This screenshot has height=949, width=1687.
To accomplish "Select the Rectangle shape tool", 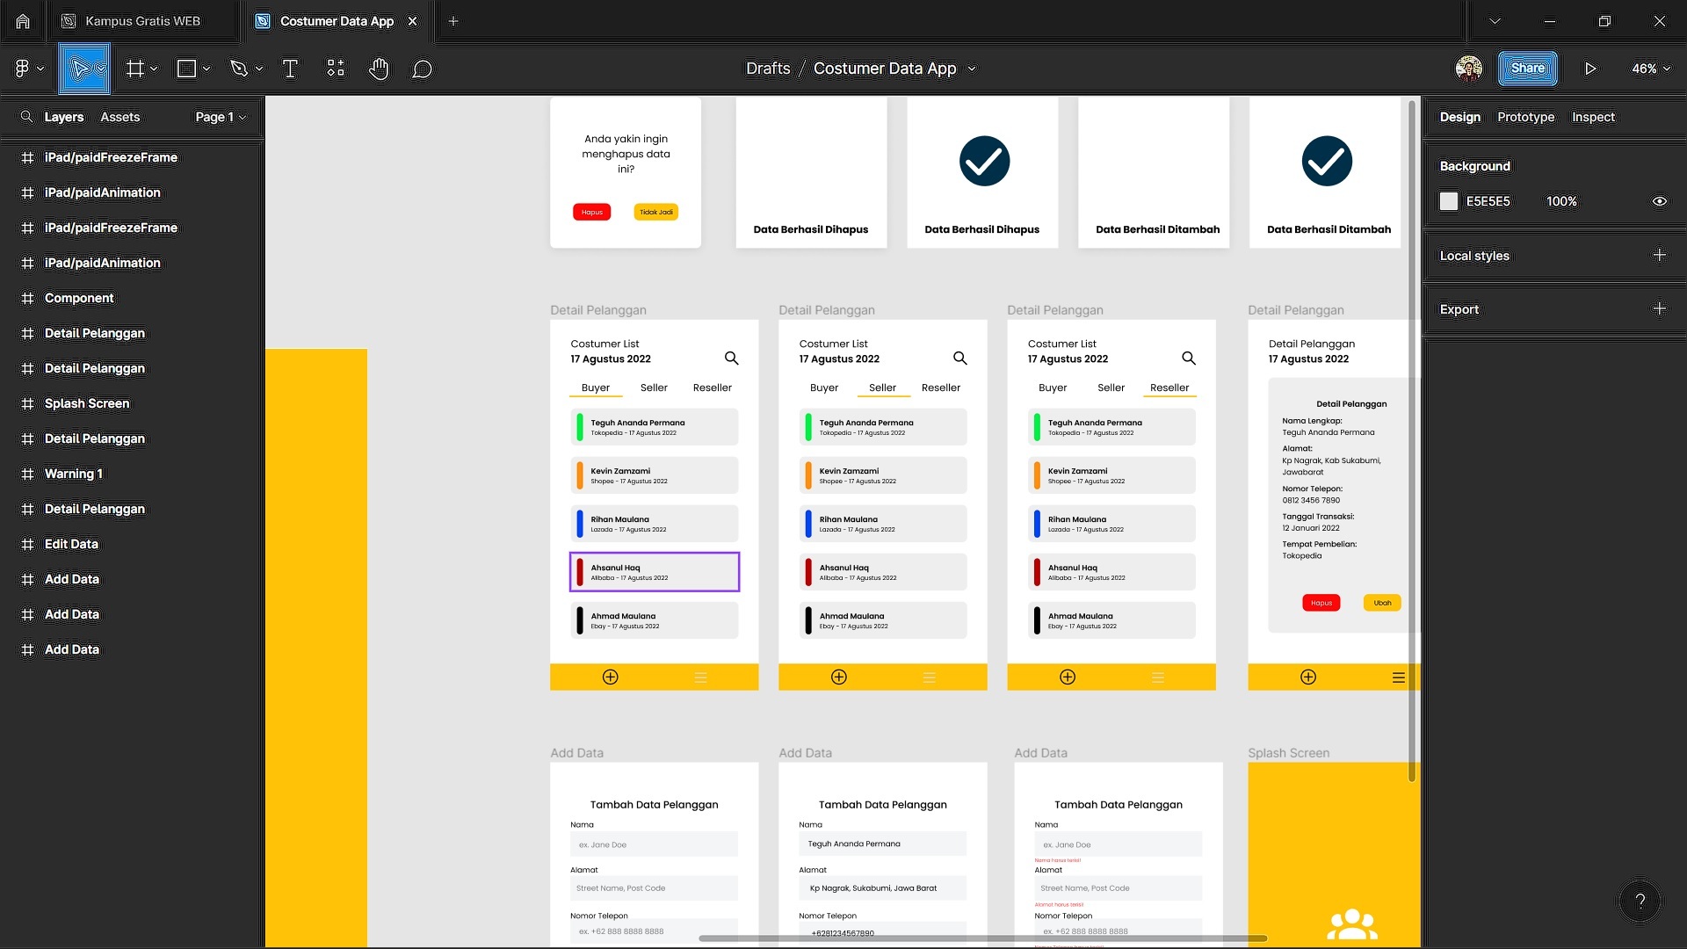I will point(186,69).
